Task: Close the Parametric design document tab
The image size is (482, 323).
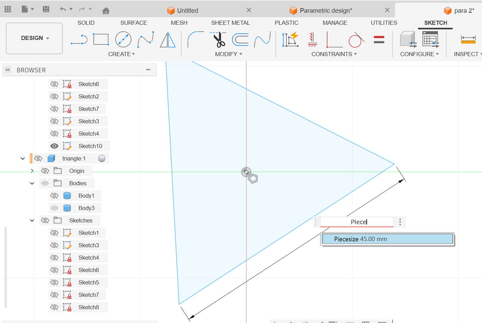Action: pyautogui.click(x=387, y=10)
